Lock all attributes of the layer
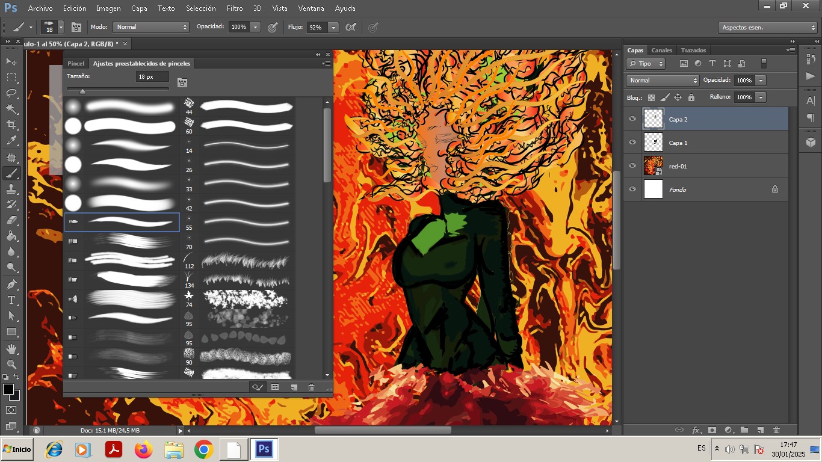 pos(691,97)
